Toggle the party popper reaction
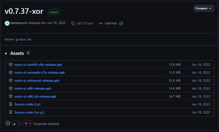219x132 pixels. pyautogui.click(x=17, y=124)
